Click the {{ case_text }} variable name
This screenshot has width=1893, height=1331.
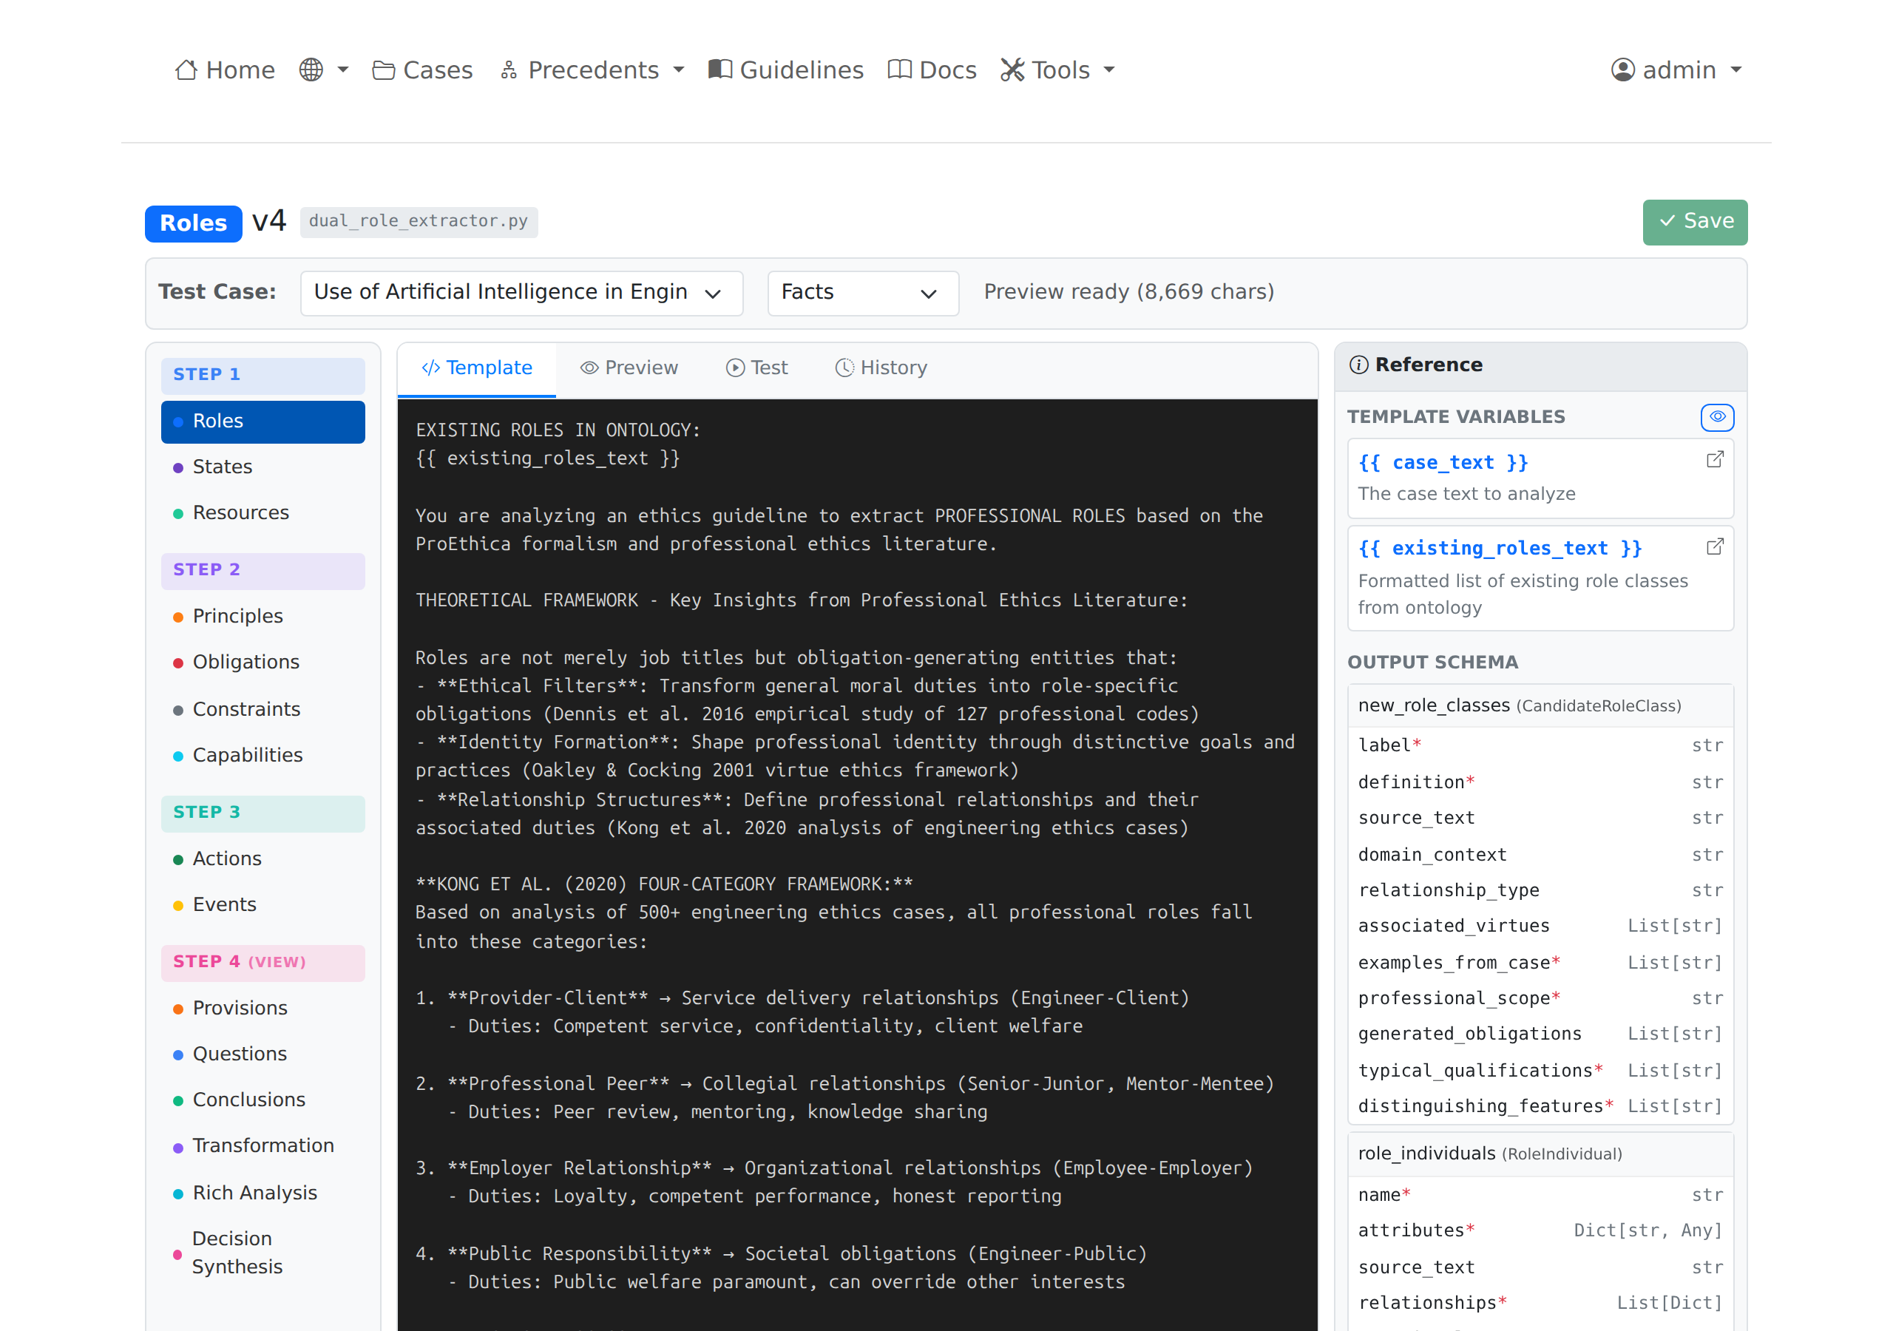1443,463
